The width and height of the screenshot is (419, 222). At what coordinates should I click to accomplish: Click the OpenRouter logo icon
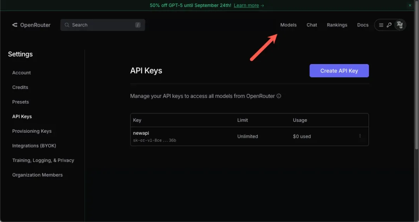pos(15,25)
